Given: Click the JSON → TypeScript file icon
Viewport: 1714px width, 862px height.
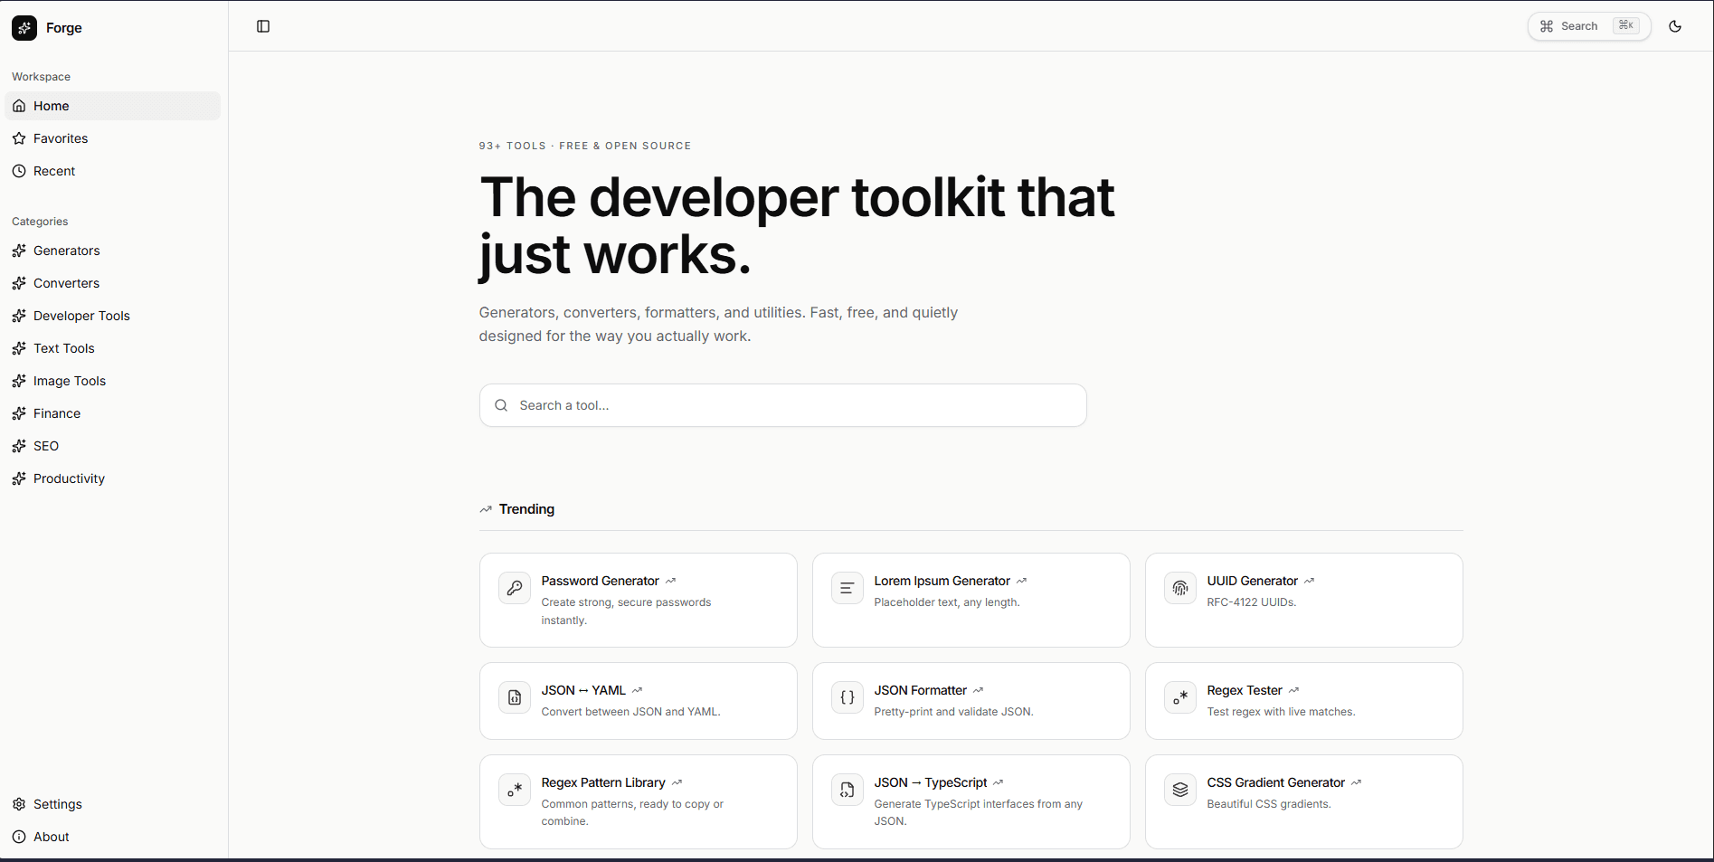Looking at the screenshot, I should [848, 790].
